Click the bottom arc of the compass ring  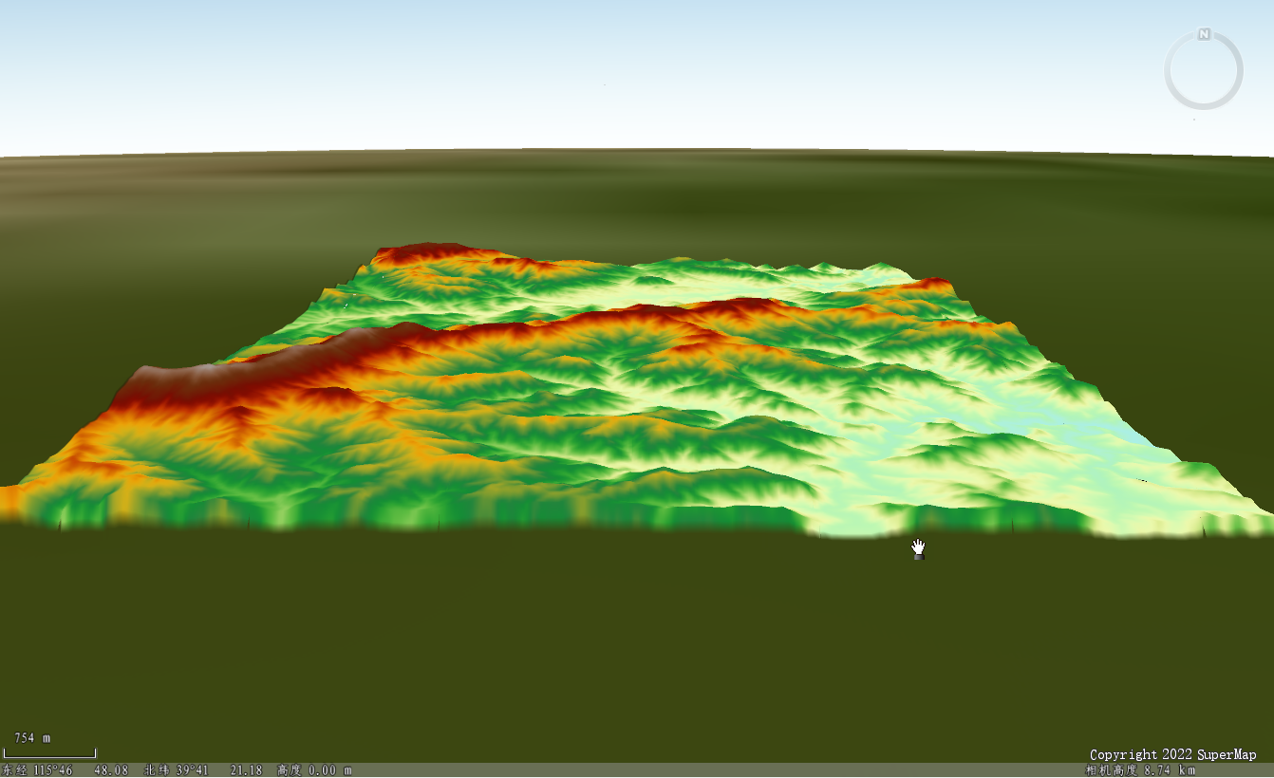point(1204,106)
